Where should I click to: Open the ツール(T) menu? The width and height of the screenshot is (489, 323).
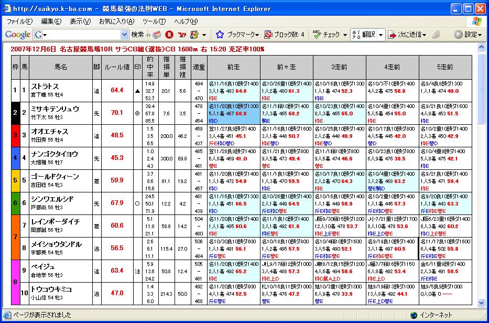click(154, 21)
